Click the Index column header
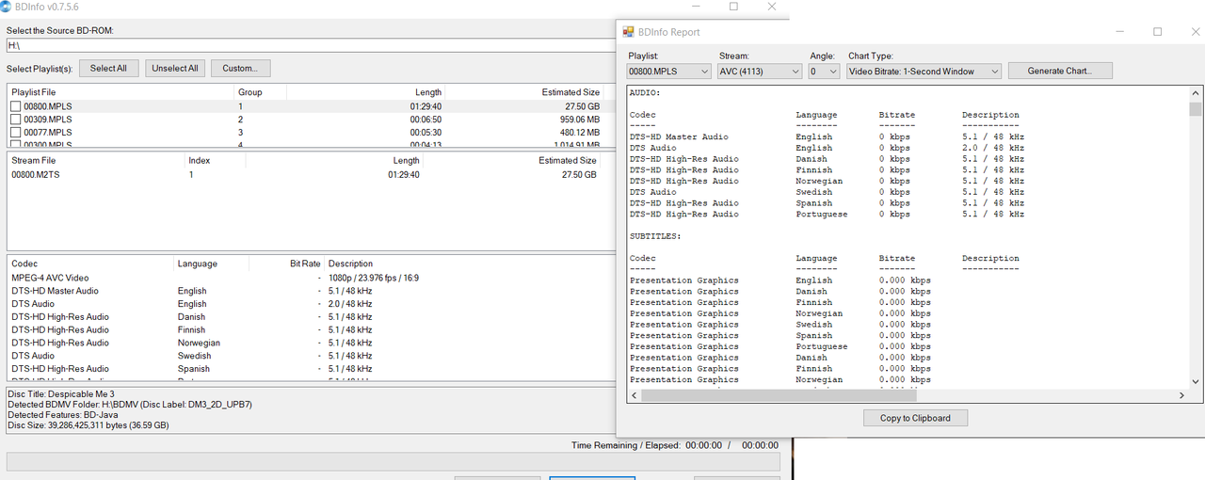 click(x=199, y=160)
